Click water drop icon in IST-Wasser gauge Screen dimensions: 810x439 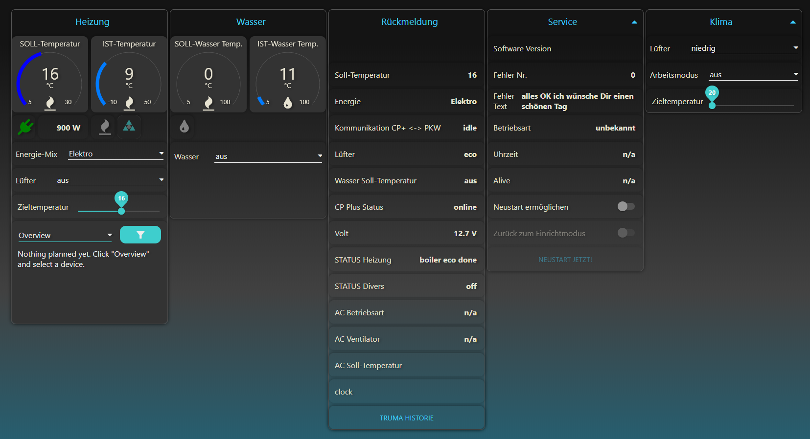[288, 103]
